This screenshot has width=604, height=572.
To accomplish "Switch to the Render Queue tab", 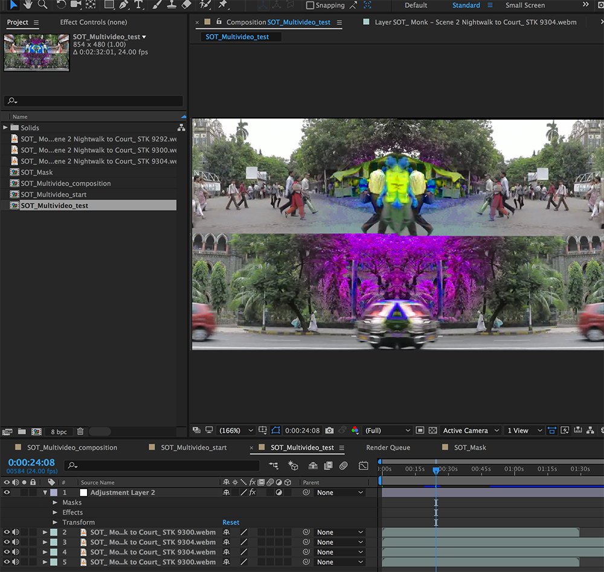I will 388,448.
